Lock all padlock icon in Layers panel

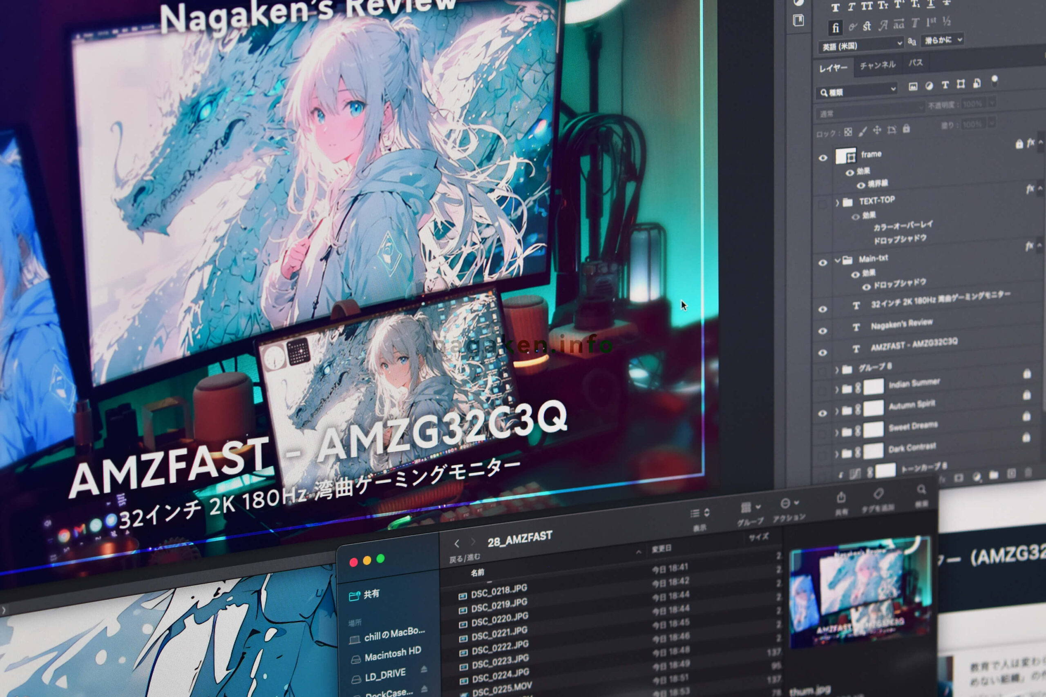point(906,129)
